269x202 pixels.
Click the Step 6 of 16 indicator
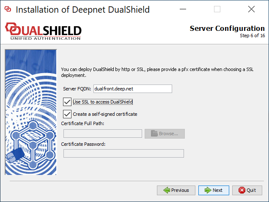point(252,36)
